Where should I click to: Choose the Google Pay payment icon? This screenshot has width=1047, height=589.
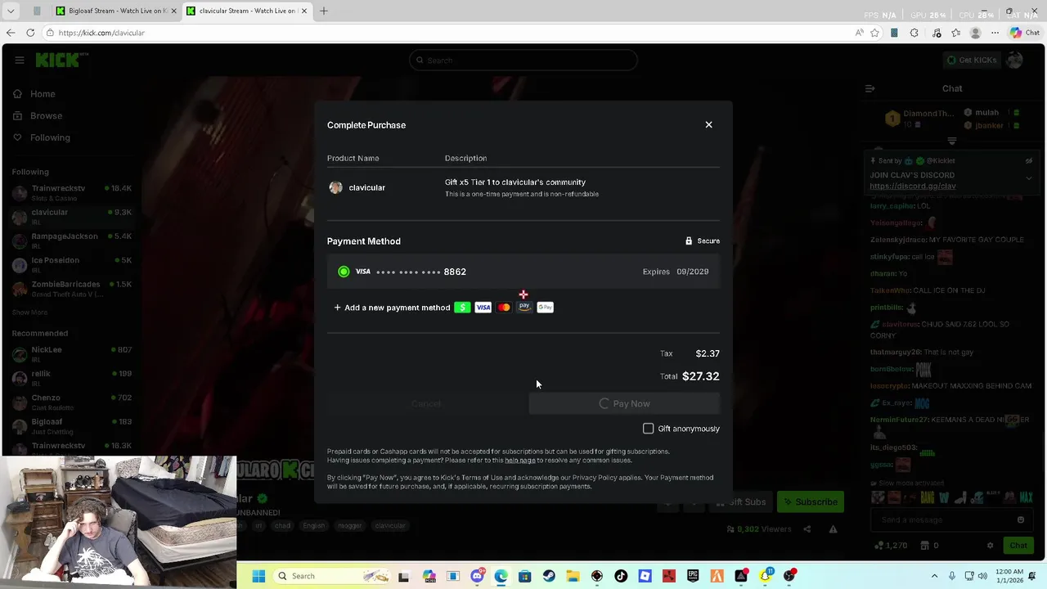545,308
